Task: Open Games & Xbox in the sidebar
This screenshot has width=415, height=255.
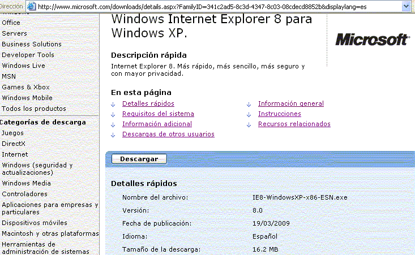Action: pos(25,87)
